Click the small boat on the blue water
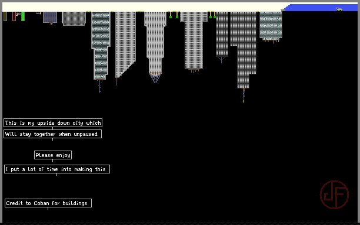This screenshot has width=360, height=225. pos(339,9)
